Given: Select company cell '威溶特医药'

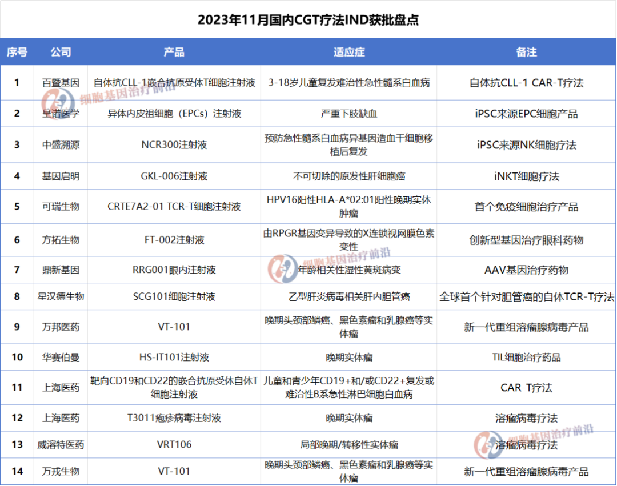Looking at the screenshot, I should pos(61,445).
